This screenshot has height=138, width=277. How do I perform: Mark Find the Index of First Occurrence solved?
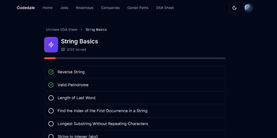tap(51, 111)
